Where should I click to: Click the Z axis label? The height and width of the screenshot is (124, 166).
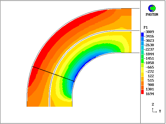point(153,105)
